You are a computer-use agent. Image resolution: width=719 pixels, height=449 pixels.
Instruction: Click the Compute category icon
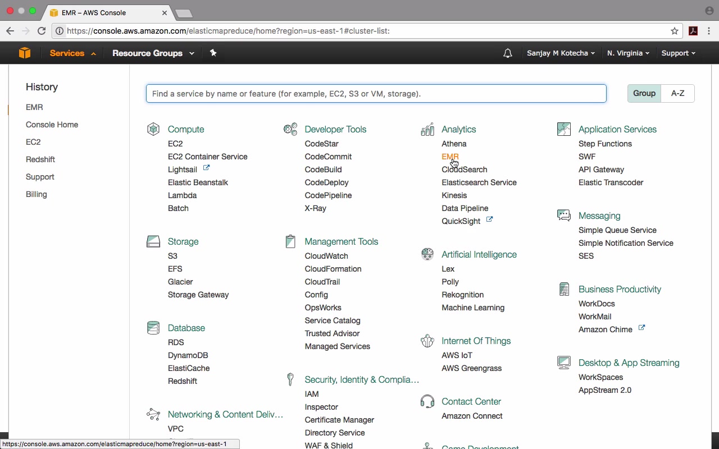pos(153,129)
